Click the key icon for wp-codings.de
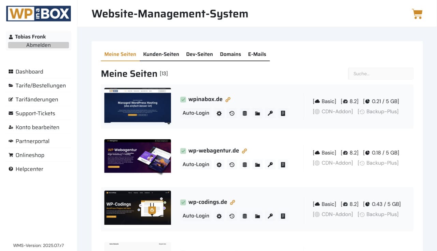This screenshot has width=437, height=251. (x=270, y=216)
